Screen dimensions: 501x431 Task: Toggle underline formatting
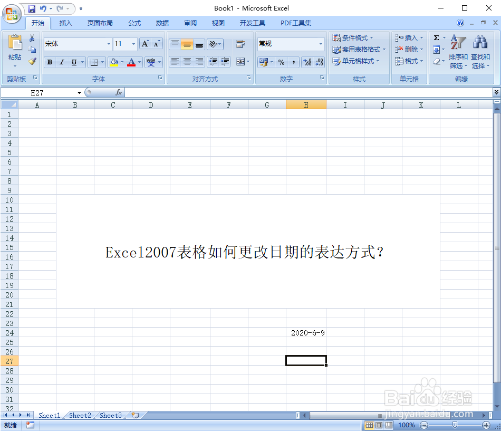pos(74,62)
